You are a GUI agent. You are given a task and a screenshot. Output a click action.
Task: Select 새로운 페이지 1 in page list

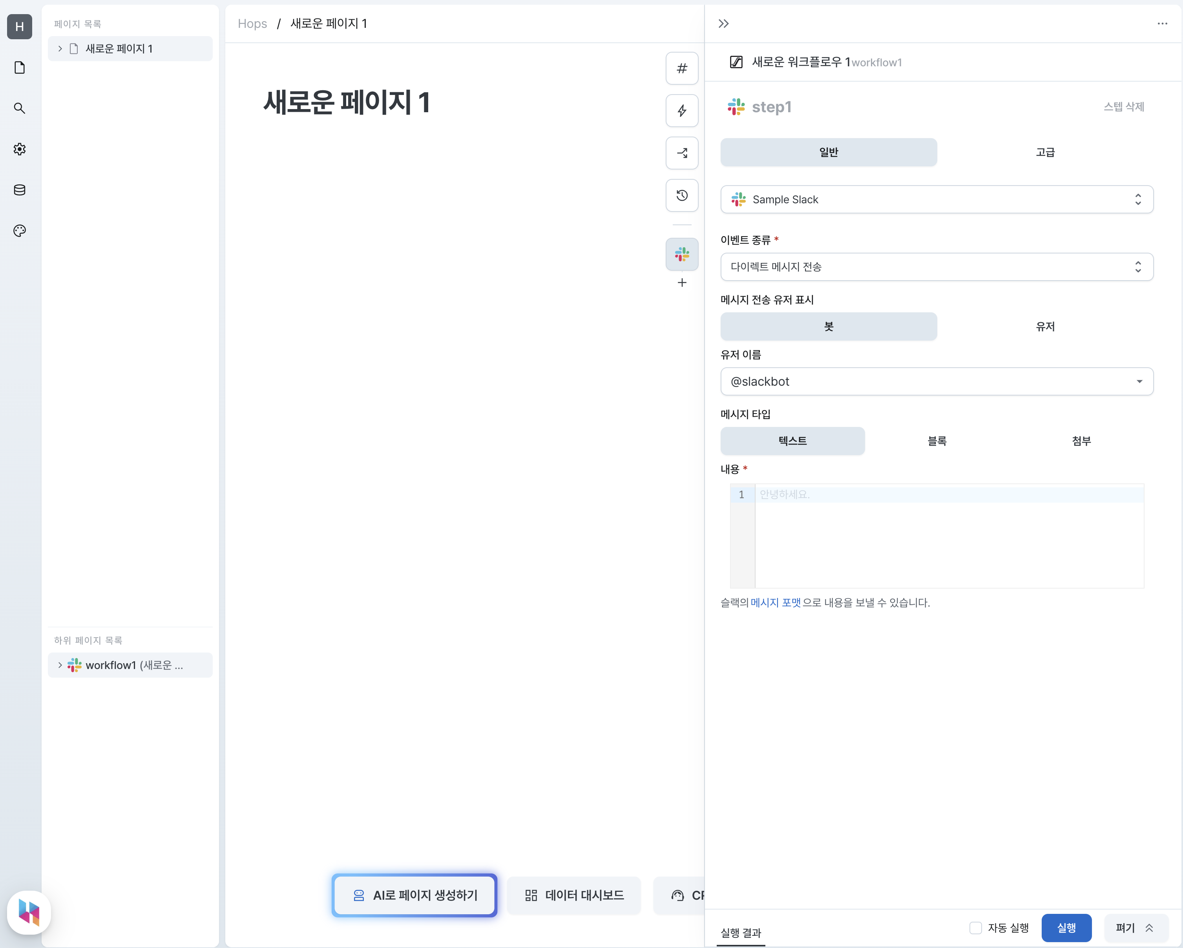[130, 49]
